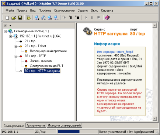
Task: Save the current task
Action: [20, 18]
